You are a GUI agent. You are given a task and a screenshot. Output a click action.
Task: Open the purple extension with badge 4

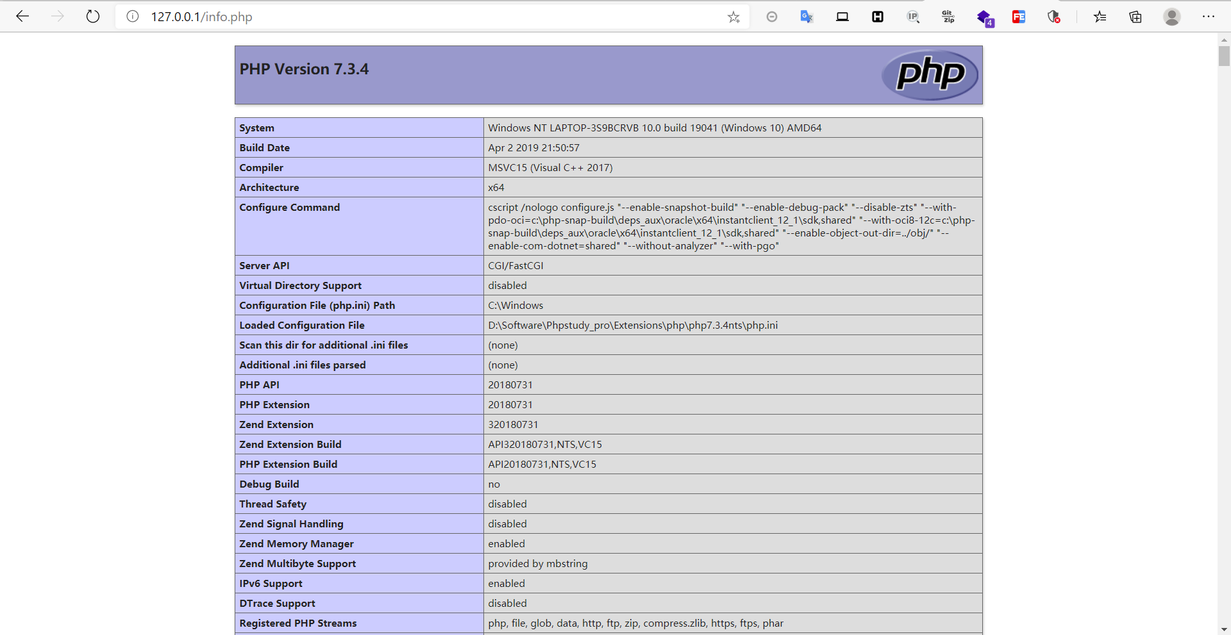[985, 18]
